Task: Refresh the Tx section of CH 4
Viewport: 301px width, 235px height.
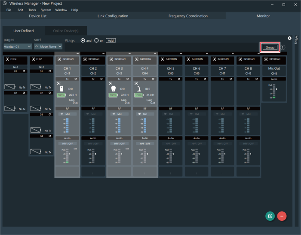Action: coord(153,79)
